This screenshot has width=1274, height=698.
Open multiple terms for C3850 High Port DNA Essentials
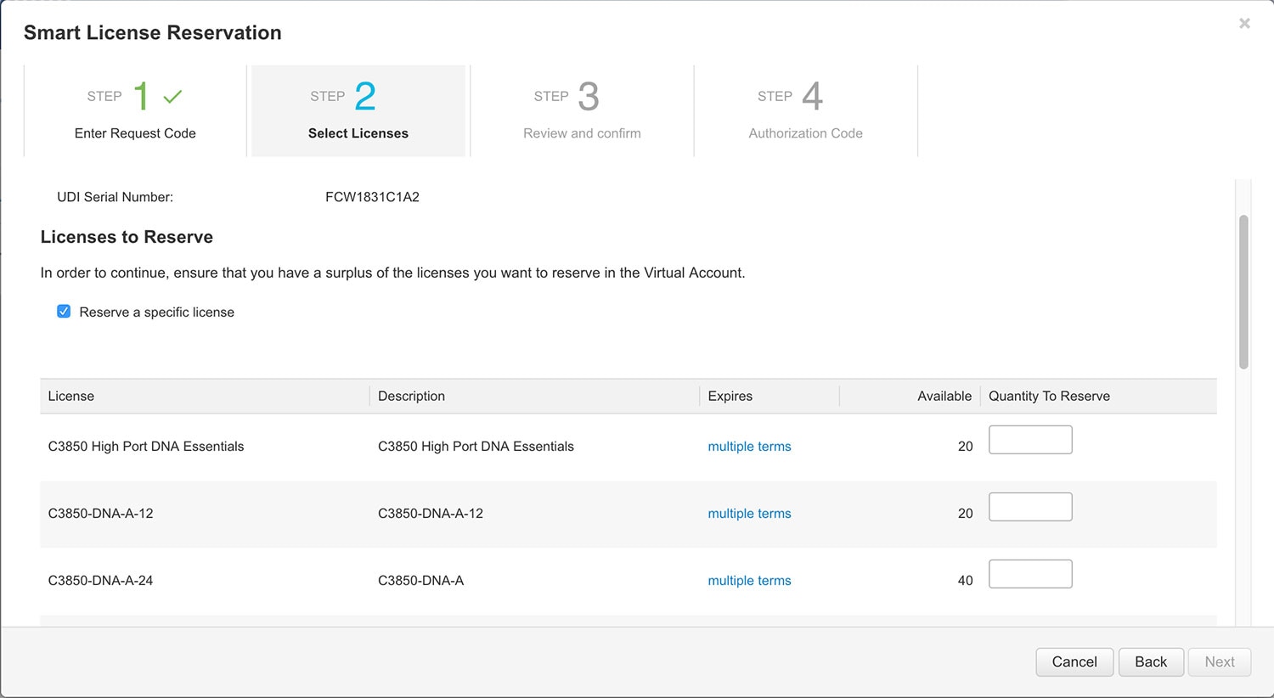click(x=749, y=447)
